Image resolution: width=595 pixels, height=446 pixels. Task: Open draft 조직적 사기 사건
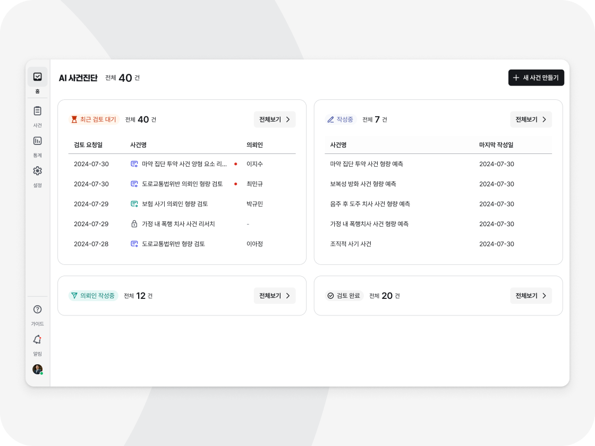click(351, 244)
